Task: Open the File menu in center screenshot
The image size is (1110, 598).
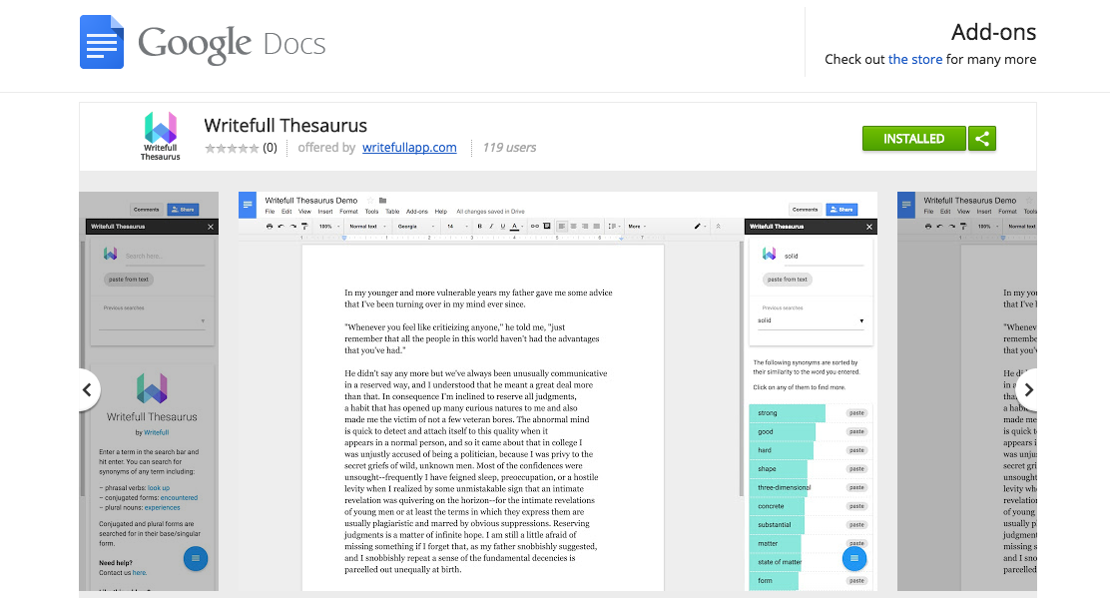Action: coord(270,212)
